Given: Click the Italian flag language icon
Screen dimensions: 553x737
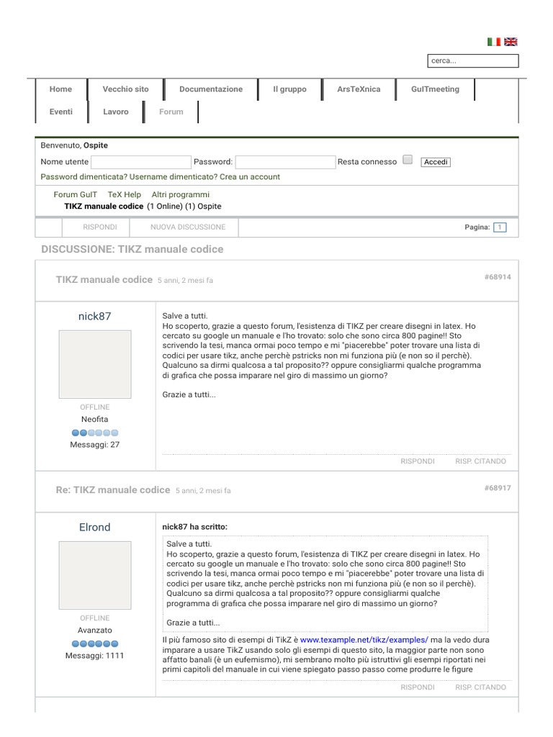Looking at the screenshot, I should click(493, 42).
